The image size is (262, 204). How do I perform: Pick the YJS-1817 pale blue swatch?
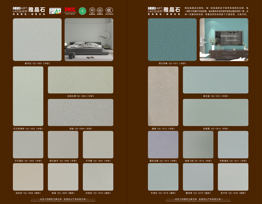coord(233,145)
